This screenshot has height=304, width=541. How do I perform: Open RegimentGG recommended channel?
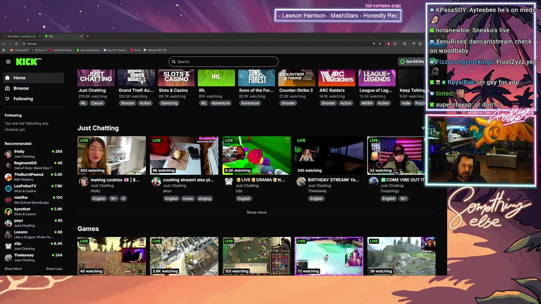click(33, 165)
